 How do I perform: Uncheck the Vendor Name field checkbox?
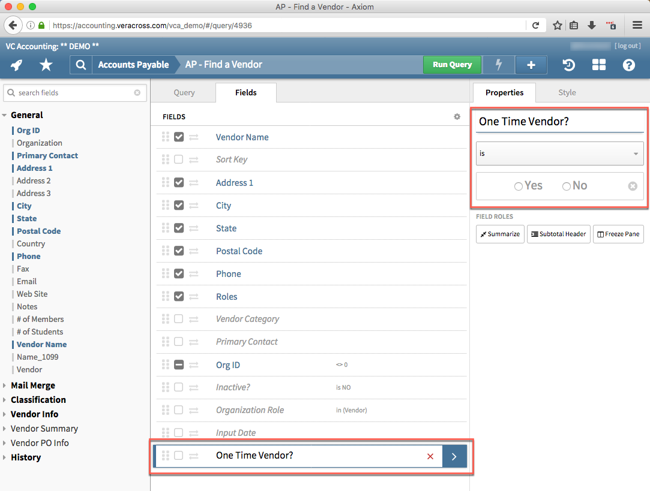pyautogui.click(x=178, y=137)
